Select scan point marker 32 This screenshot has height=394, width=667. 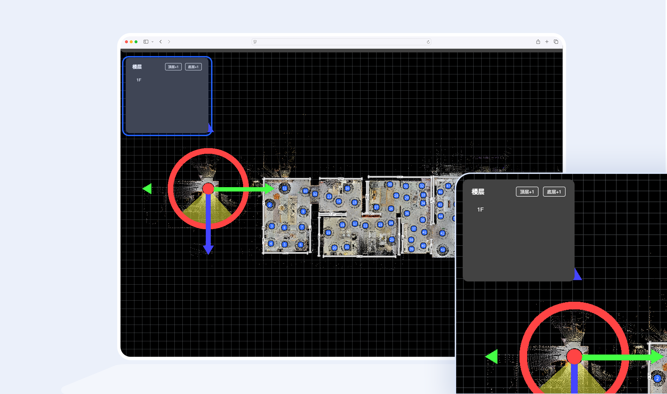422,186
